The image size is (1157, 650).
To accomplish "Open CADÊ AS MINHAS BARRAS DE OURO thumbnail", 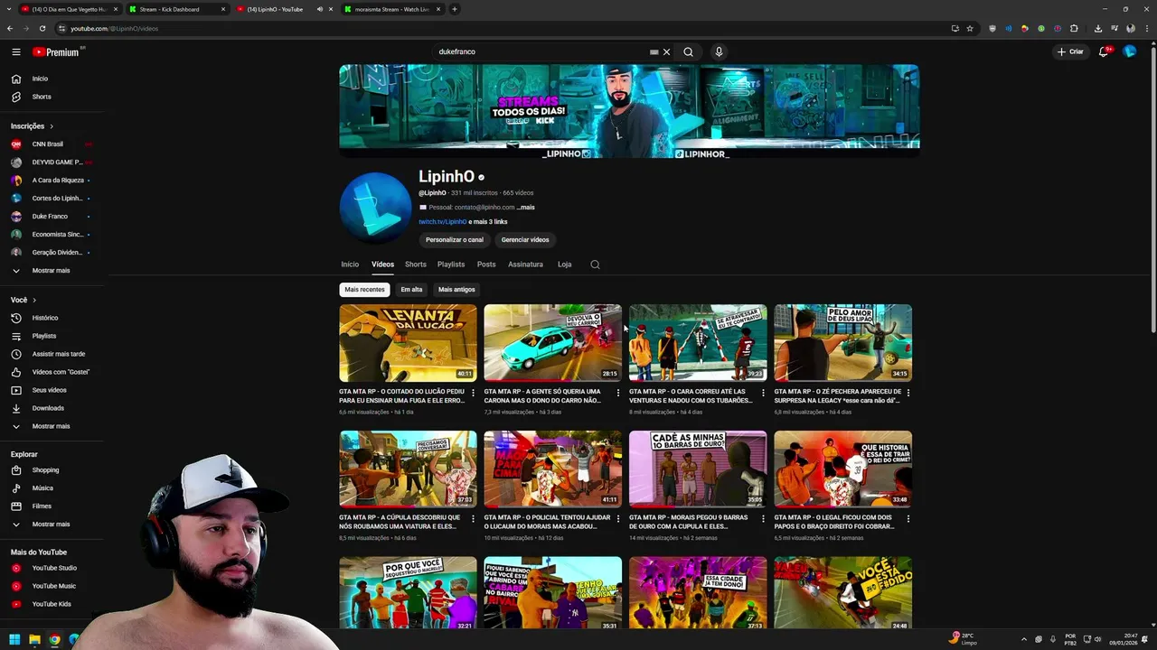I will (x=698, y=469).
